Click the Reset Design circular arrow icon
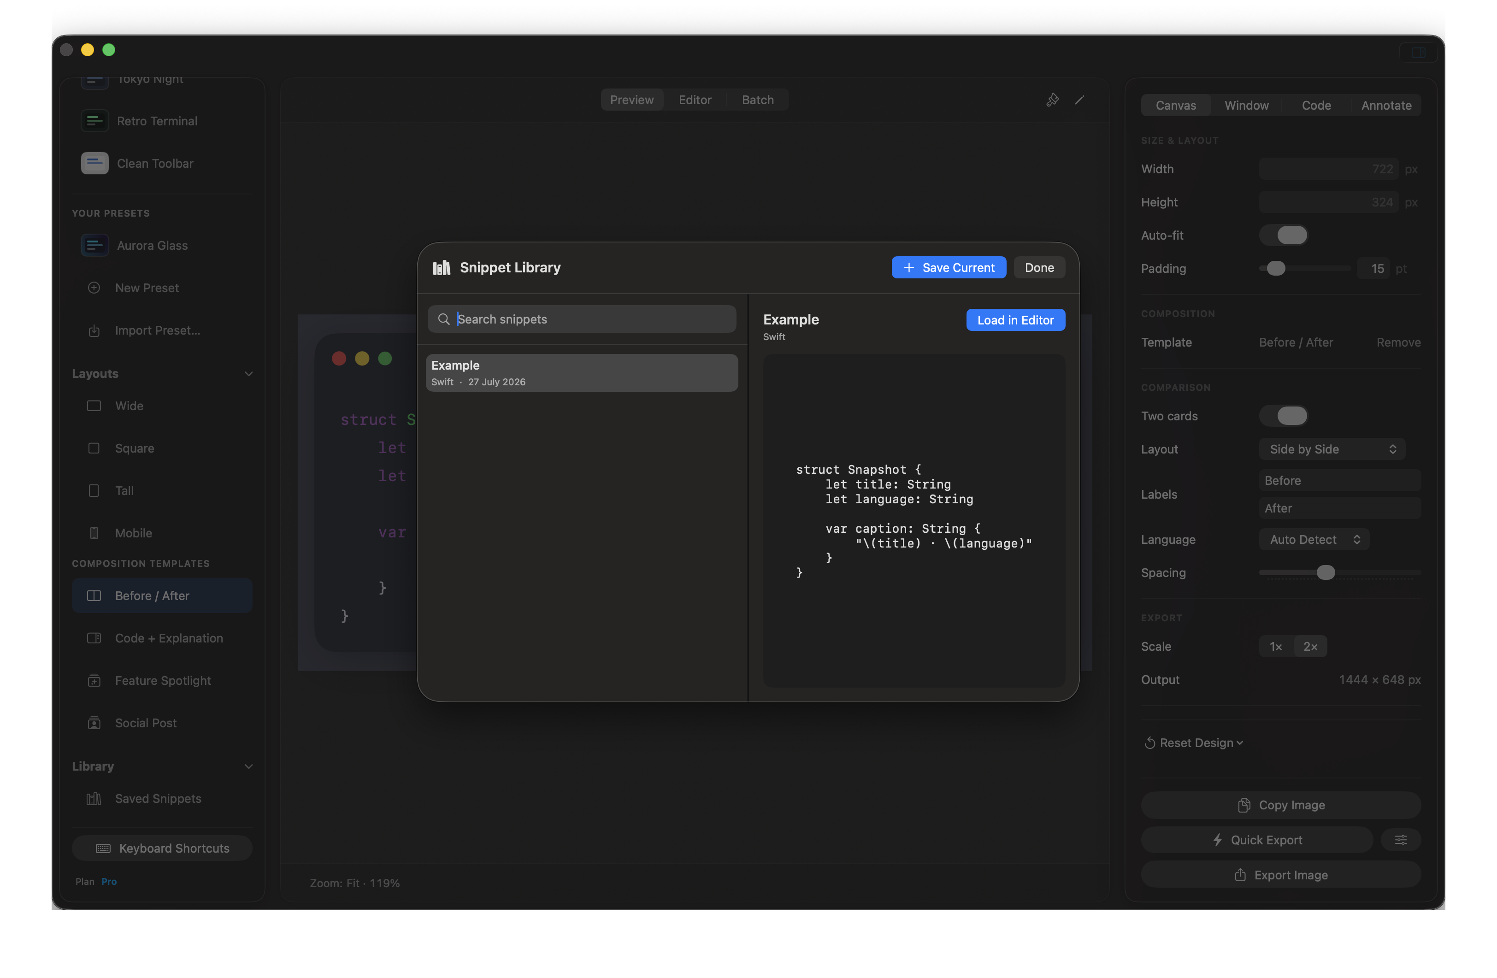The width and height of the screenshot is (1497, 978). 1150,743
